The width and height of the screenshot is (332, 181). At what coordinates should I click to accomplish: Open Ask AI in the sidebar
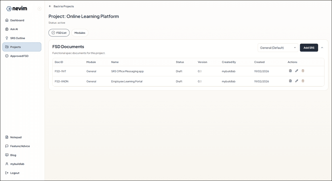(14, 29)
